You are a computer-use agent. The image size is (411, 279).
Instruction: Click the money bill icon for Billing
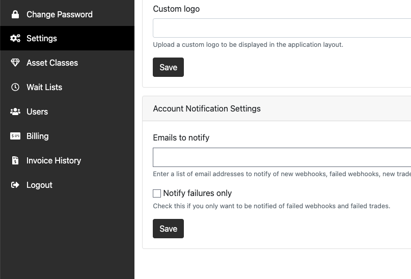coord(15,136)
